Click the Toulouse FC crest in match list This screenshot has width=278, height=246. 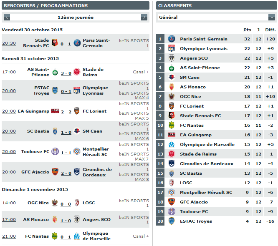tap(55, 151)
